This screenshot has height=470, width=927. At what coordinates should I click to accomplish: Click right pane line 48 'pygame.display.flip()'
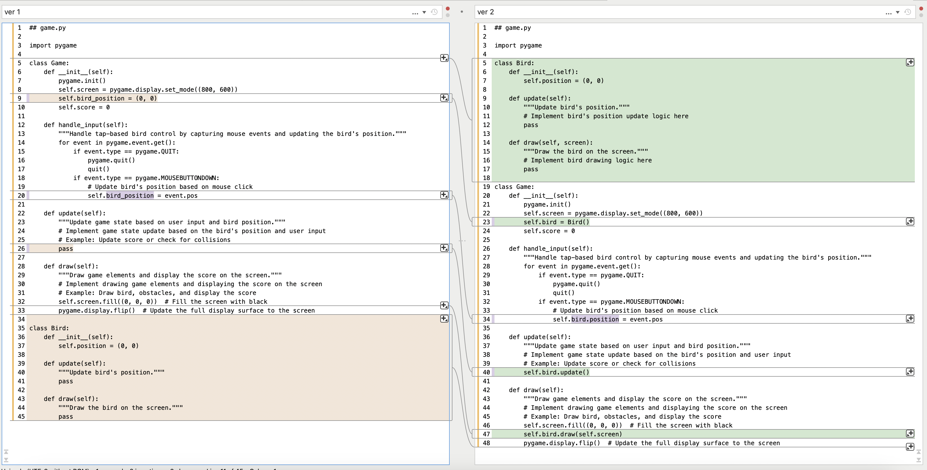[x=562, y=443]
